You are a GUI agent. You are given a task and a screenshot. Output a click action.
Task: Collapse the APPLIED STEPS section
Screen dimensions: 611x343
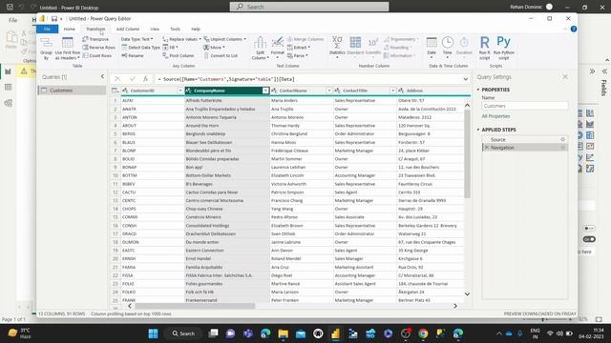click(478, 130)
